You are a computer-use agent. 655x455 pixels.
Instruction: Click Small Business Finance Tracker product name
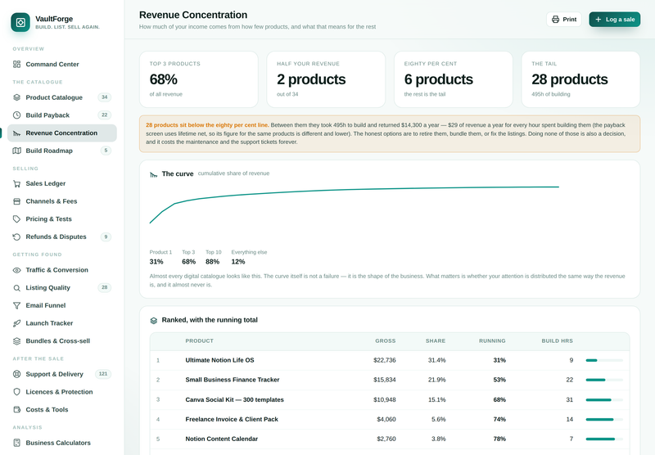[233, 380]
